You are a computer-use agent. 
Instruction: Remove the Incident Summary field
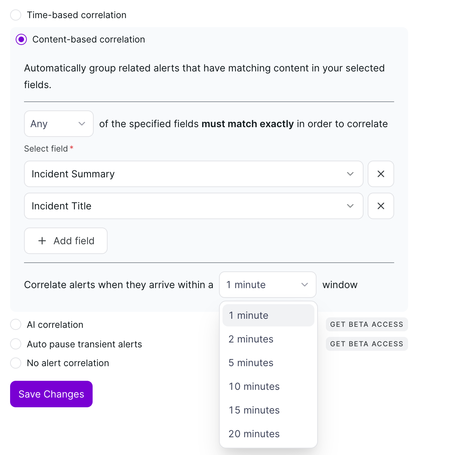click(x=381, y=174)
